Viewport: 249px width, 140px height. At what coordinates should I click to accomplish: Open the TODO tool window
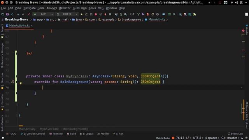tap(11, 134)
